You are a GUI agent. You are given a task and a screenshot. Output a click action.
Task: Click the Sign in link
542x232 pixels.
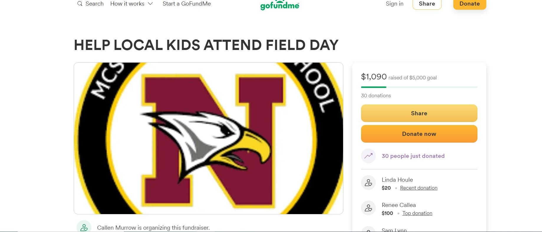click(394, 4)
